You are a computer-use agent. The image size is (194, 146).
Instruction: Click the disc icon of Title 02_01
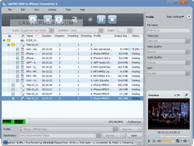22,45
